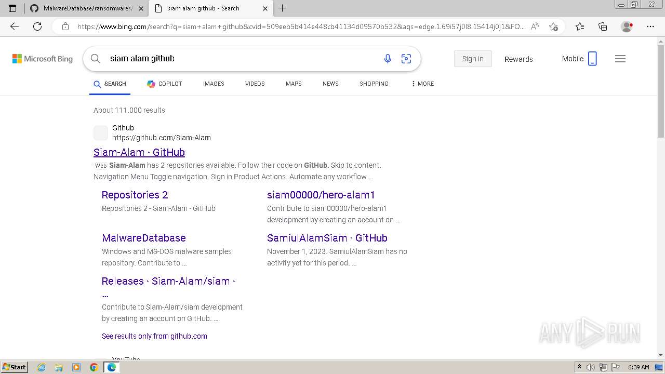Open the MalwareDatabase result link
Screen dimensions: 665x374
click(x=144, y=238)
